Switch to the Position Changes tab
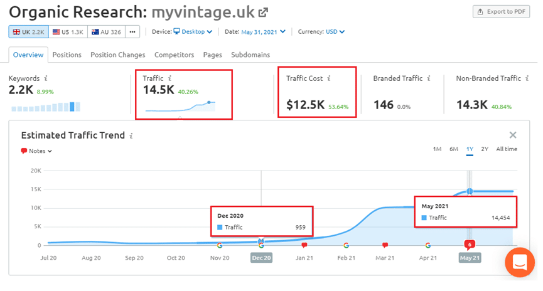Screen dimensions: 543x291 click(x=118, y=55)
